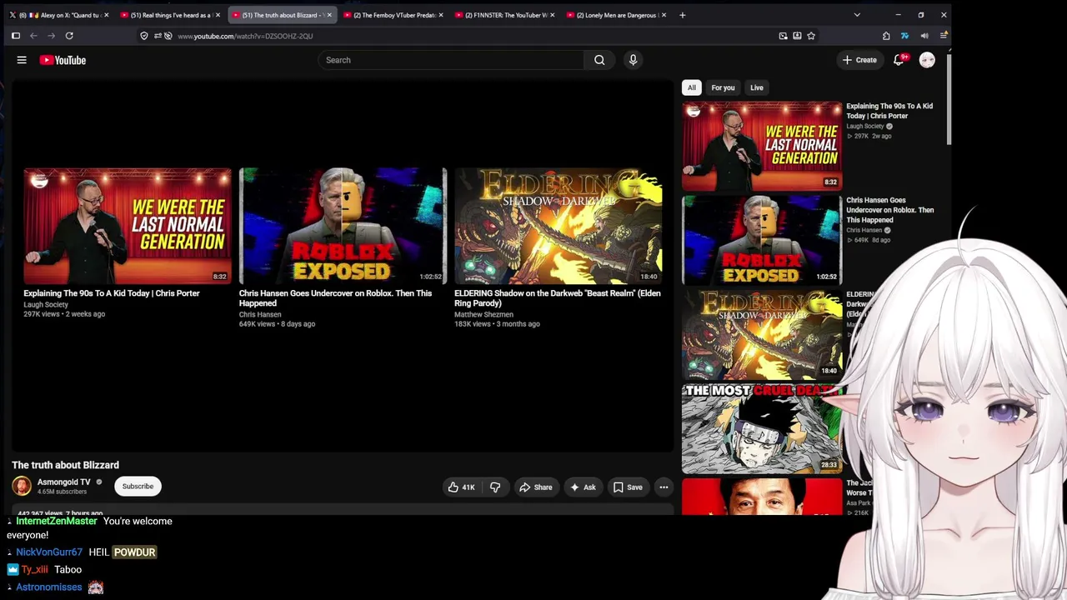The height and width of the screenshot is (600, 1067).
Task: Select the For you filter chip
Action: [x=723, y=87]
